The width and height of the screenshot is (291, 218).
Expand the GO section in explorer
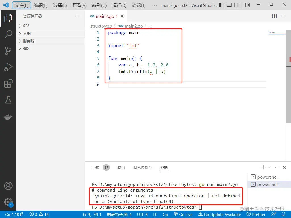(x=51, y=49)
